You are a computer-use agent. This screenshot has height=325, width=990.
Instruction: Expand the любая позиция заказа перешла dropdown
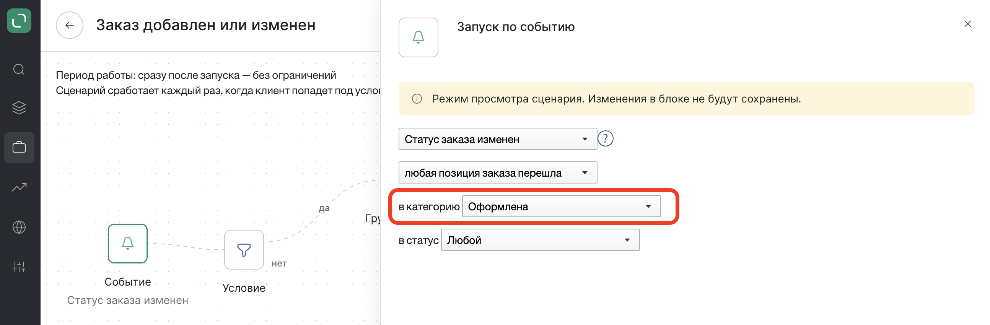click(x=498, y=173)
